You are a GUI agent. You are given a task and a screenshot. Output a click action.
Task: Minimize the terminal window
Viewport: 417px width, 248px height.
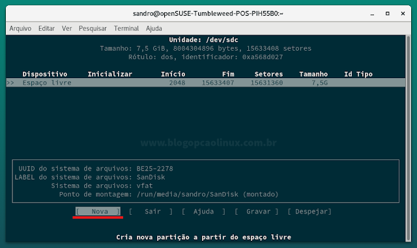coord(372,14)
